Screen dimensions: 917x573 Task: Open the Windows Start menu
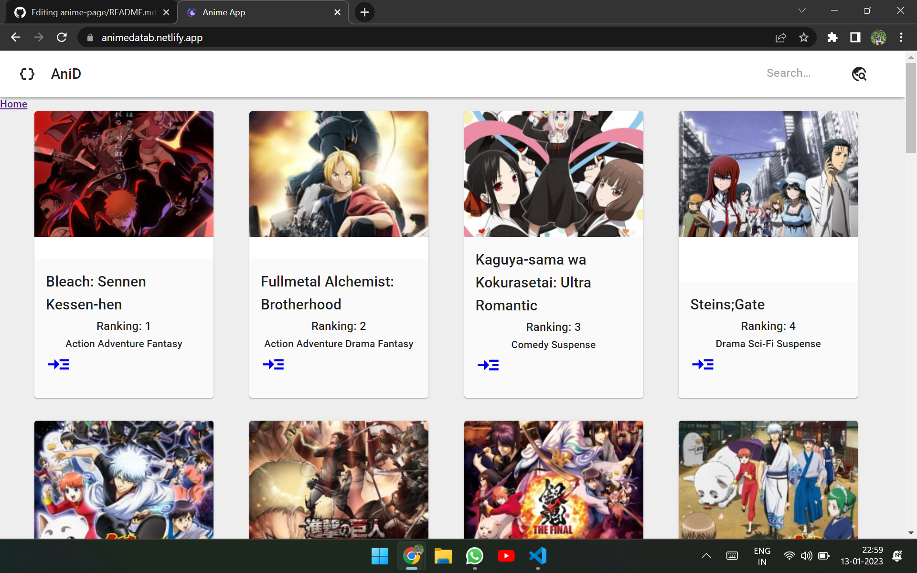point(380,556)
